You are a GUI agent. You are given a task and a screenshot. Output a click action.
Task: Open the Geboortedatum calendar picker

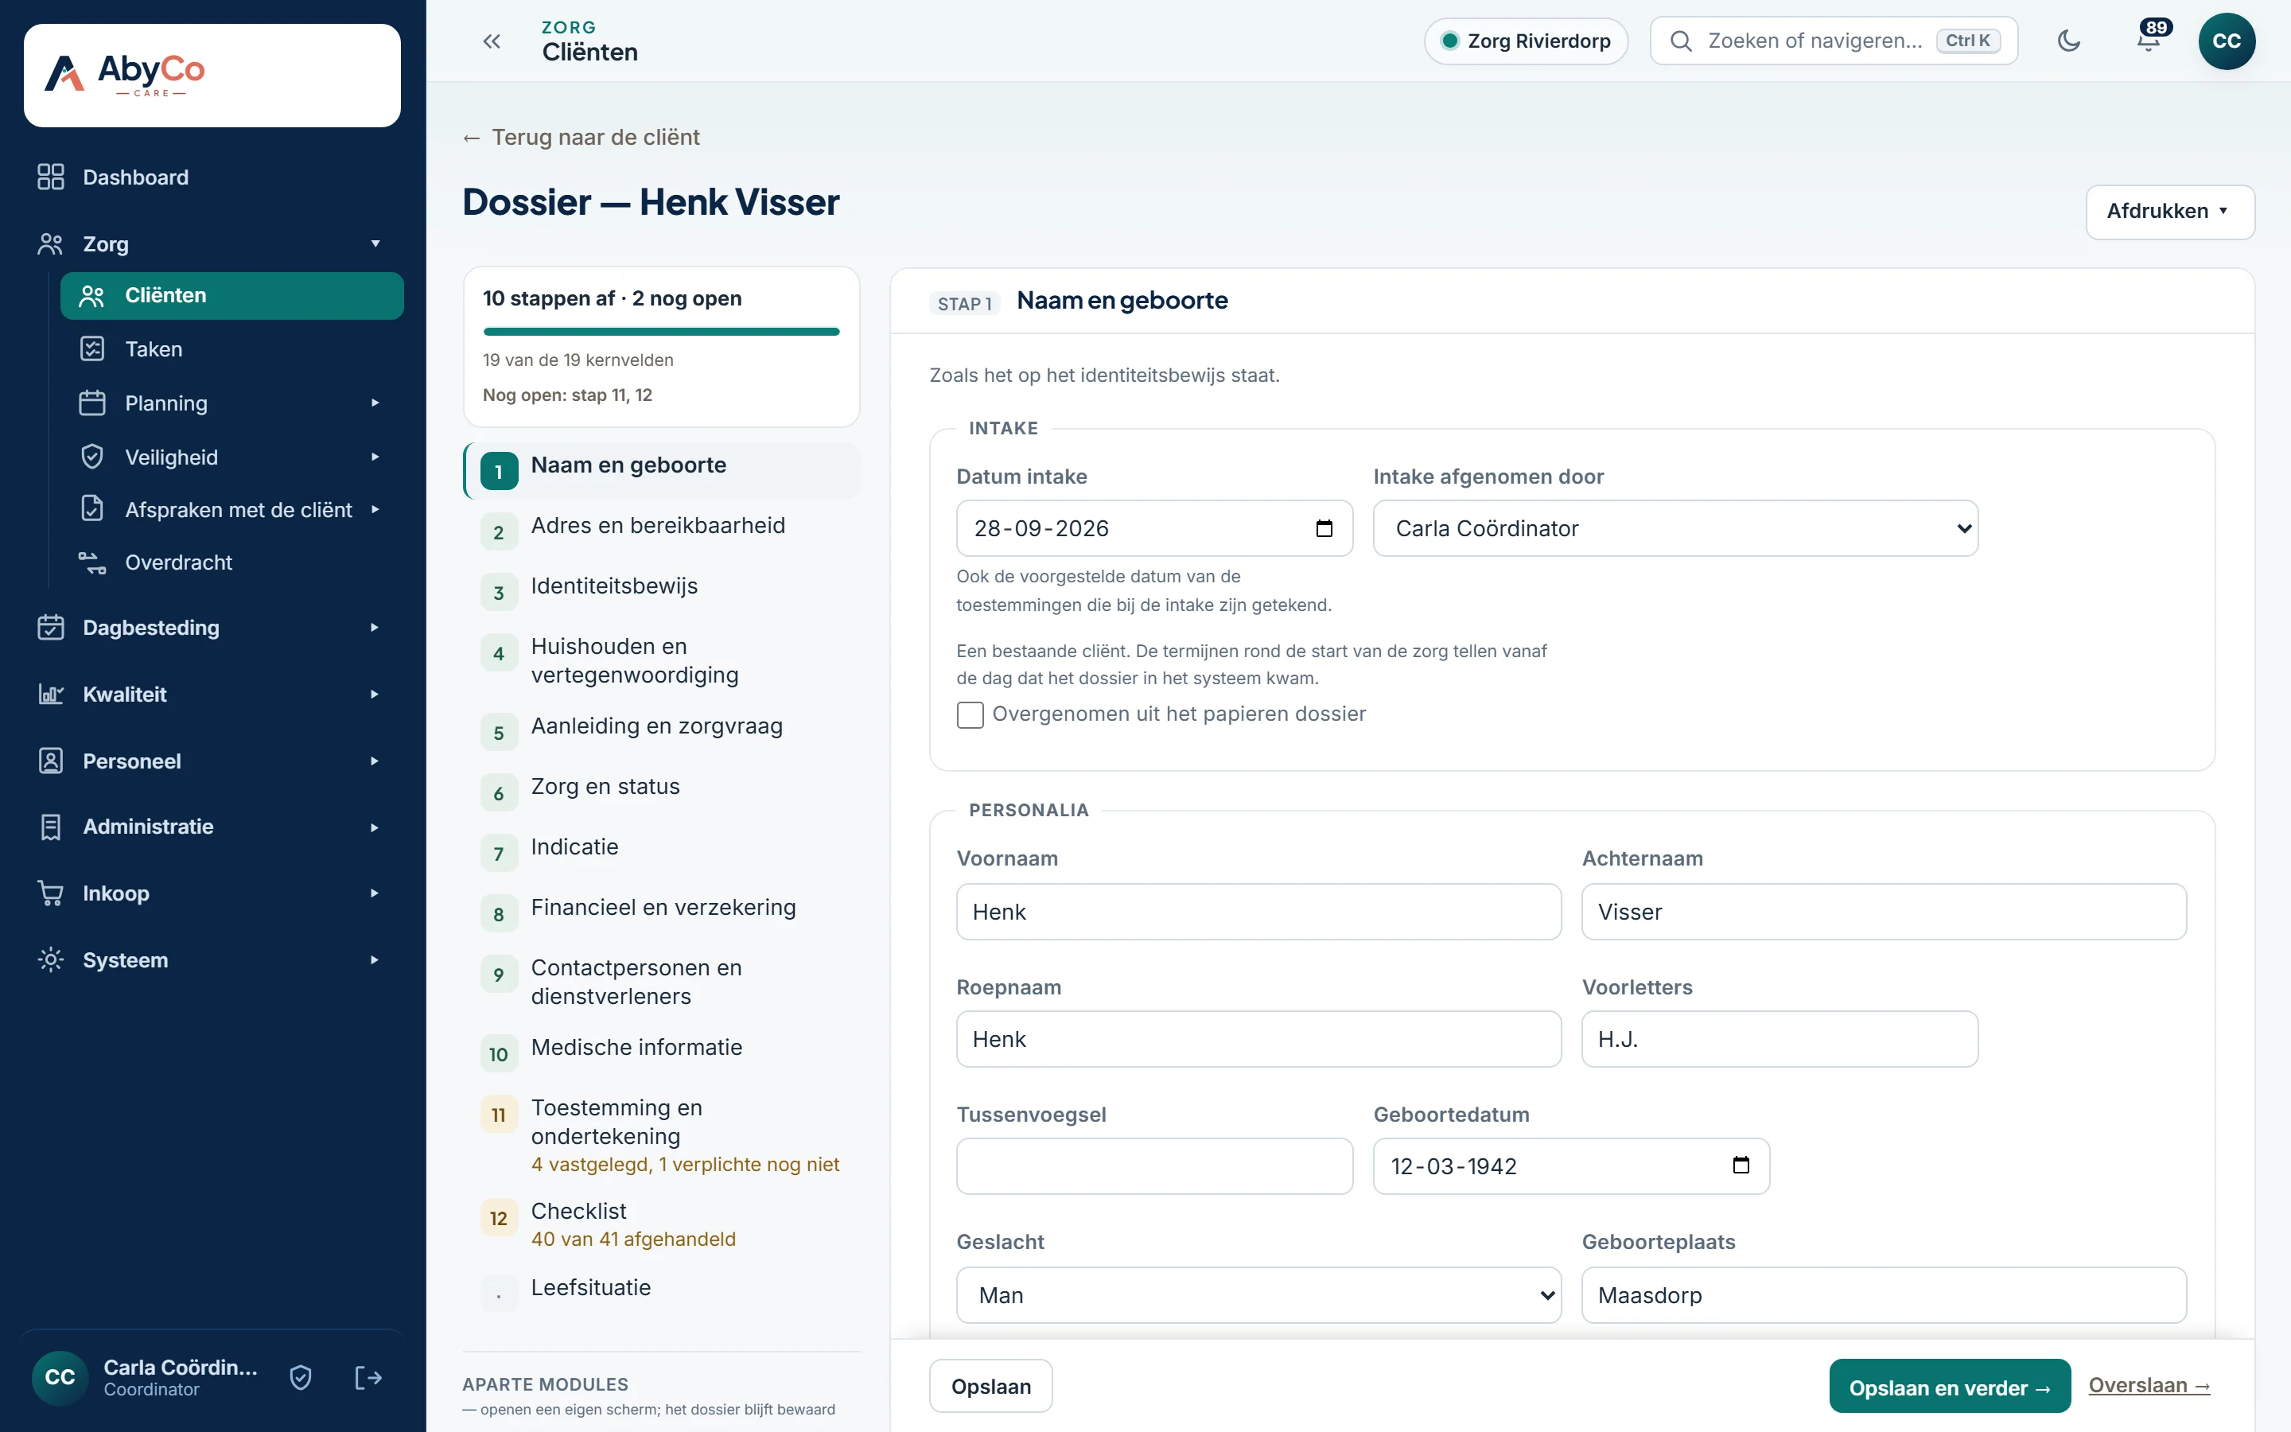coord(1740,1165)
